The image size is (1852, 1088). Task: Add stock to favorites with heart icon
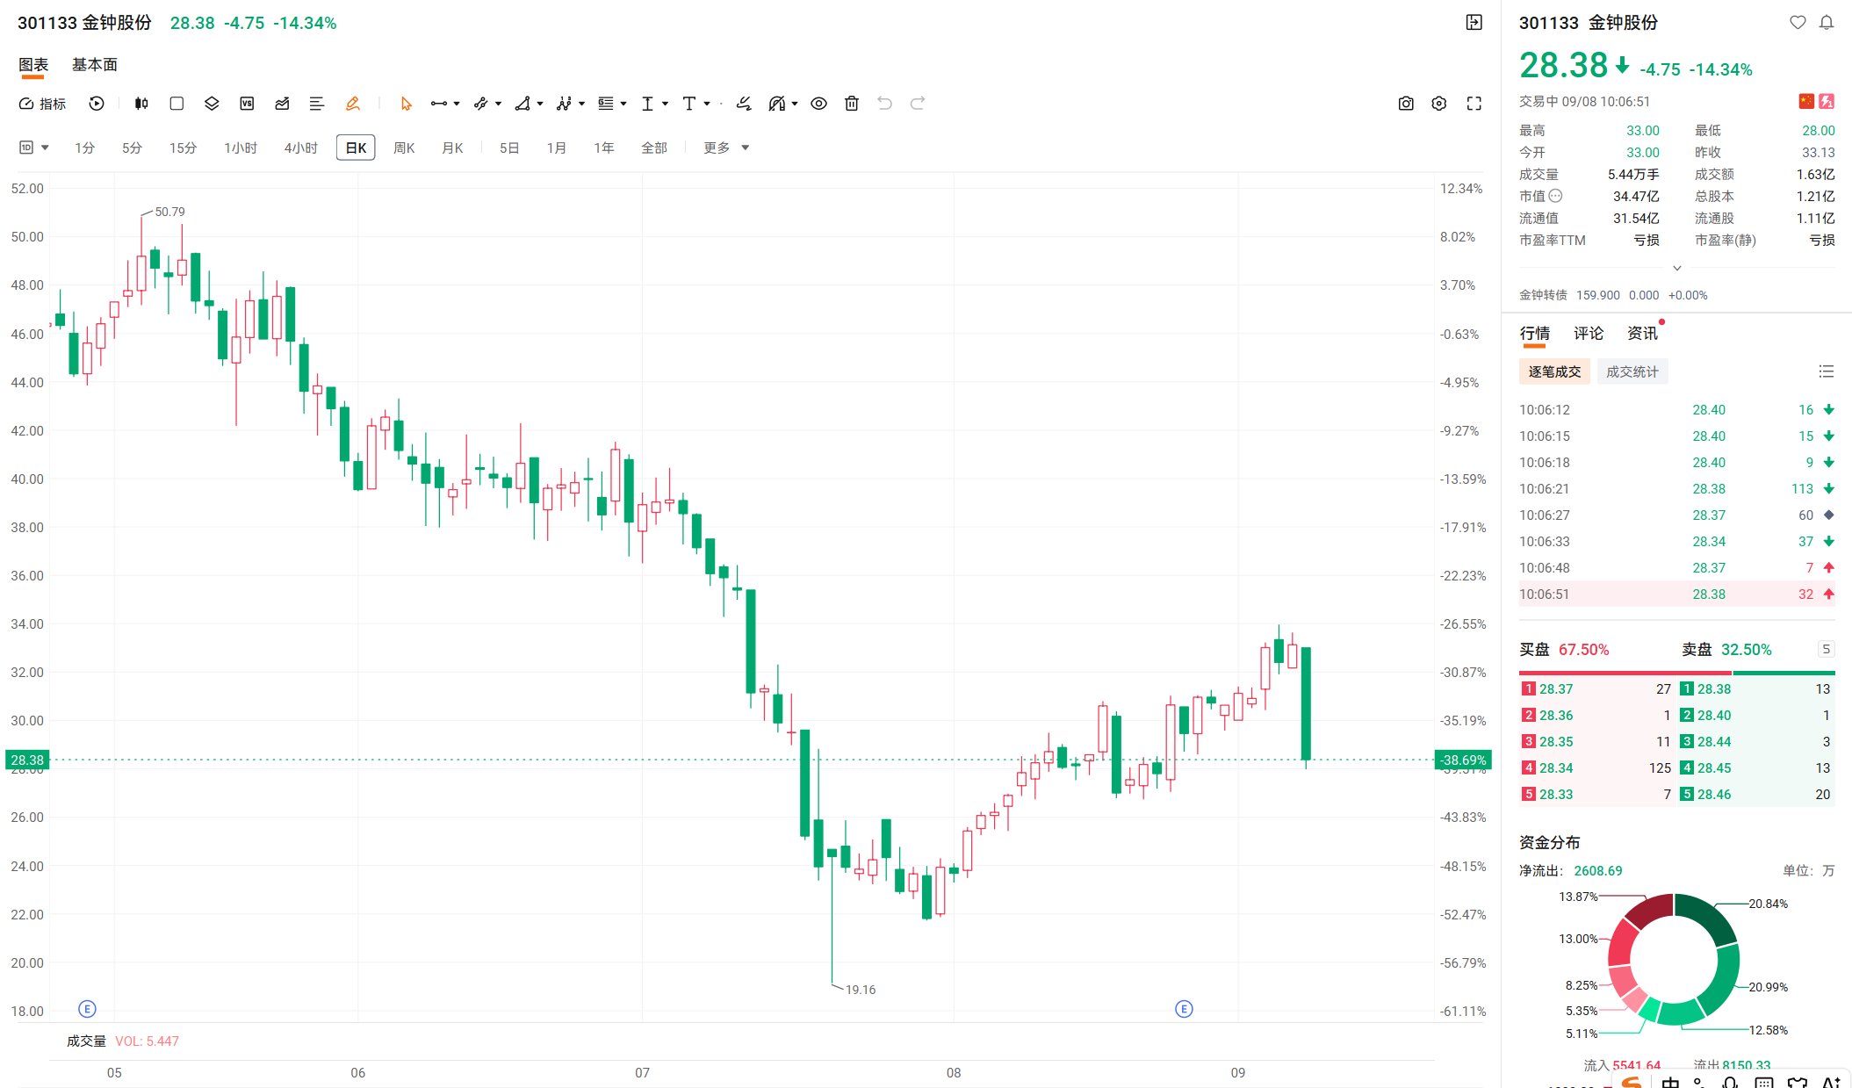1798,23
